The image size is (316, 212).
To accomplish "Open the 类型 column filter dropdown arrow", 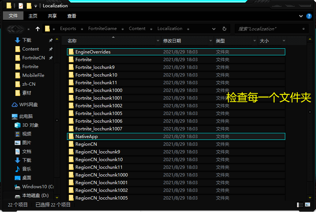I will tap(254, 41).
